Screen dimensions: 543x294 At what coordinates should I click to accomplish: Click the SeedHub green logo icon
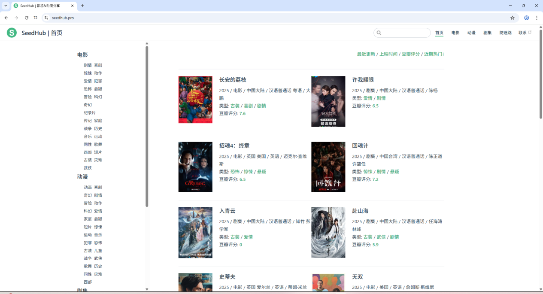coord(12,33)
